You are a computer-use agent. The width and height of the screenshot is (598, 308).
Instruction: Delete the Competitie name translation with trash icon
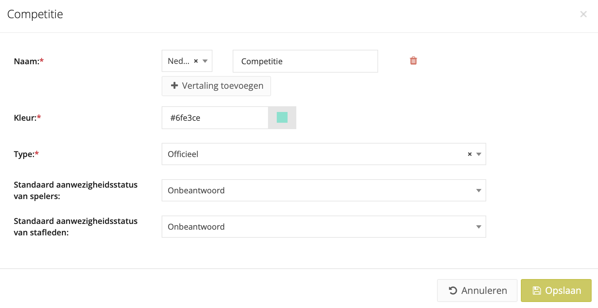pyautogui.click(x=413, y=61)
